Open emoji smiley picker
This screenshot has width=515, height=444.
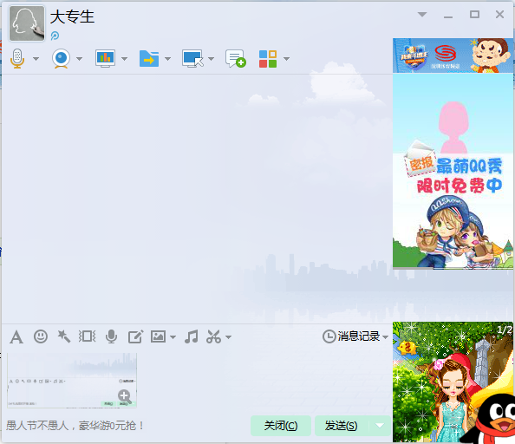pyautogui.click(x=41, y=336)
